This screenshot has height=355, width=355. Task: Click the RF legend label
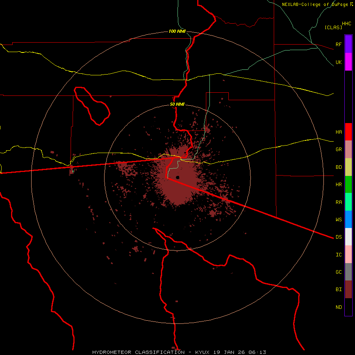(338, 44)
